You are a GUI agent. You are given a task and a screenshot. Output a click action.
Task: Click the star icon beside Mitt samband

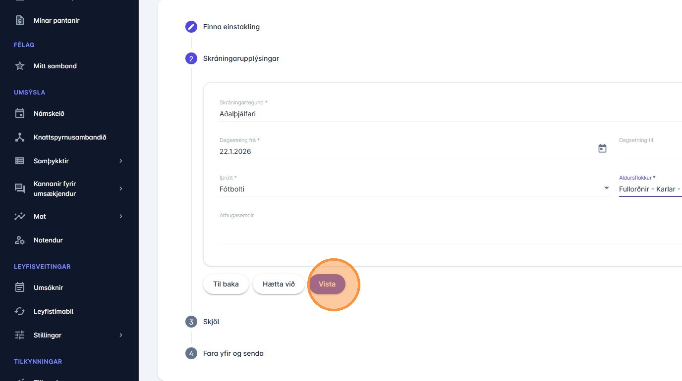20,66
